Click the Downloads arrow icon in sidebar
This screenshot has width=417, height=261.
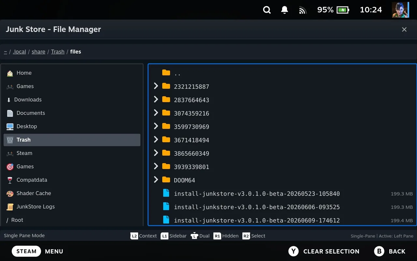pyautogui.click(x=9, y=100)
